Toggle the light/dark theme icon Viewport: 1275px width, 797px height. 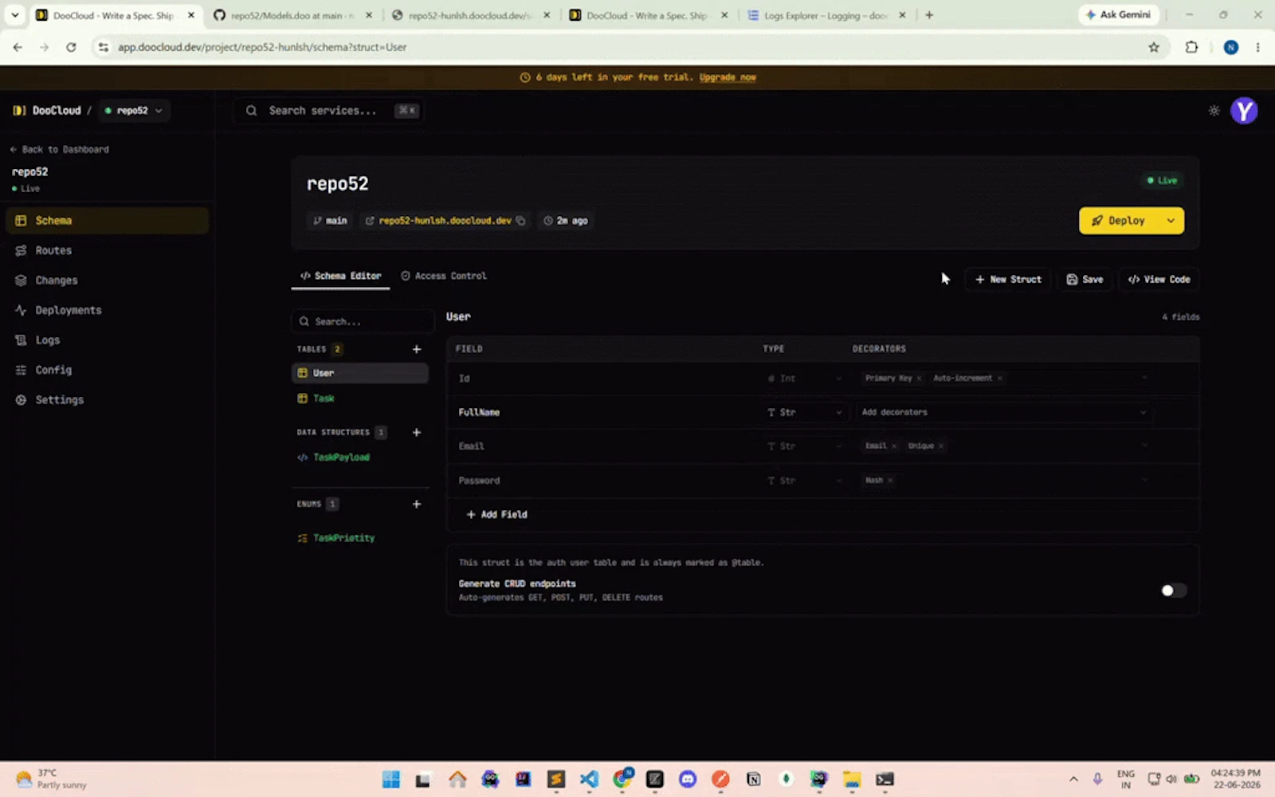click(x=1214, y=111)
